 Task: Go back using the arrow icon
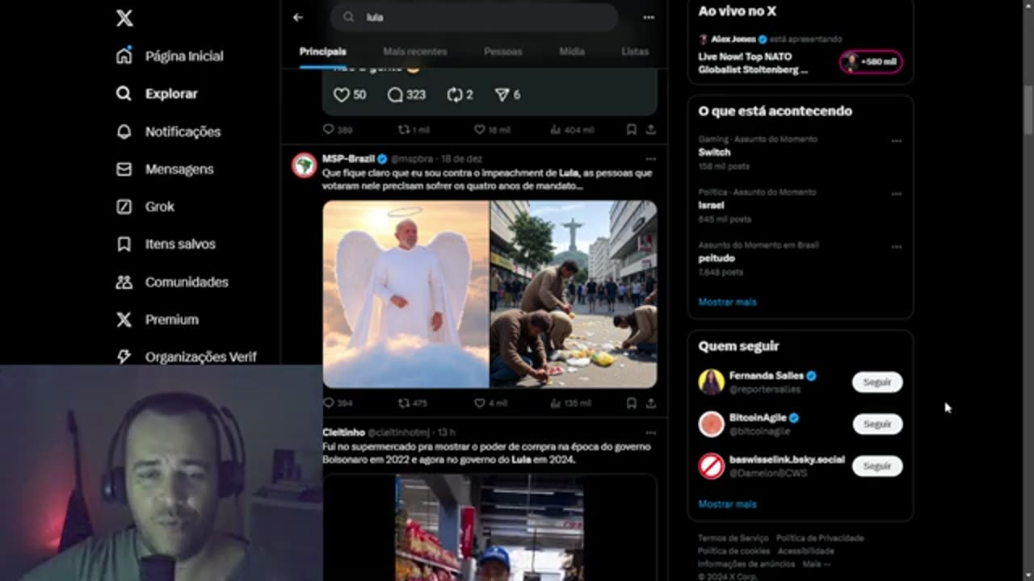298,17
